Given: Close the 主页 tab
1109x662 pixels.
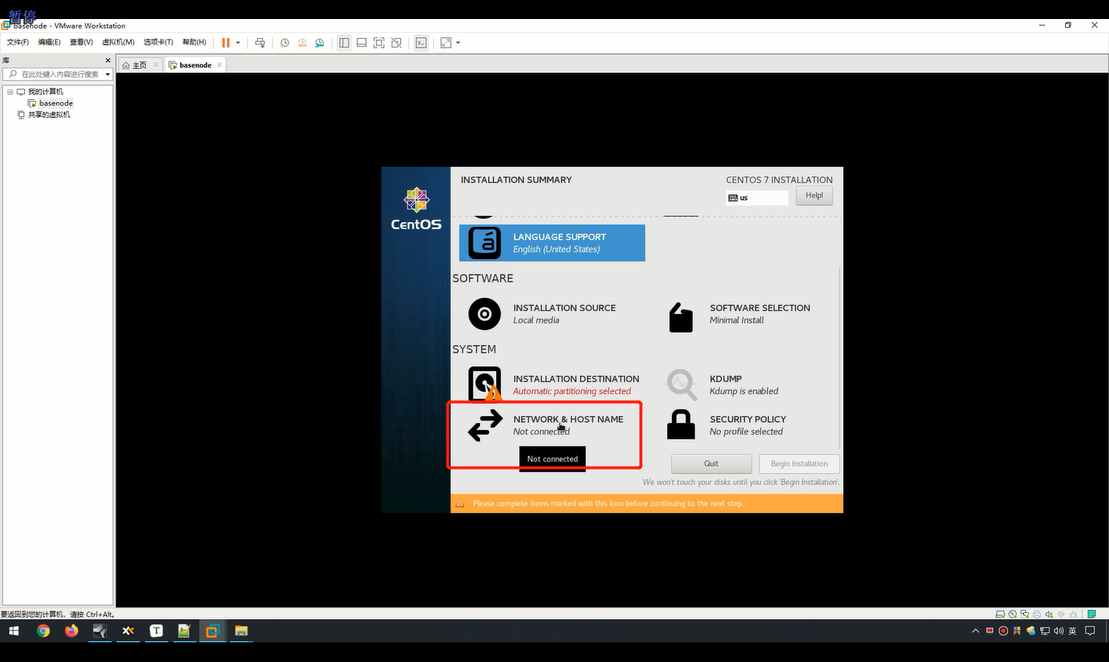Looking at the screenshot, I should pyautogui.click(x=156, y=65).
